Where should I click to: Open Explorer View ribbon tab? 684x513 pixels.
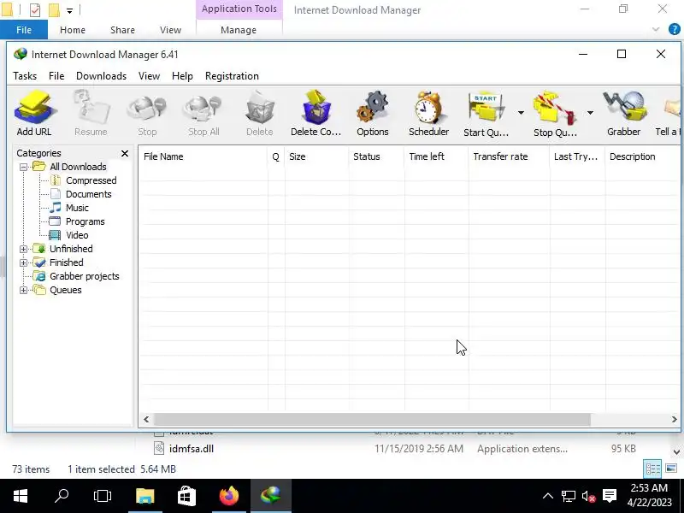tap(170, 30)
